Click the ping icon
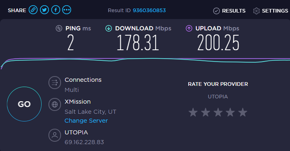 point(59,28)
